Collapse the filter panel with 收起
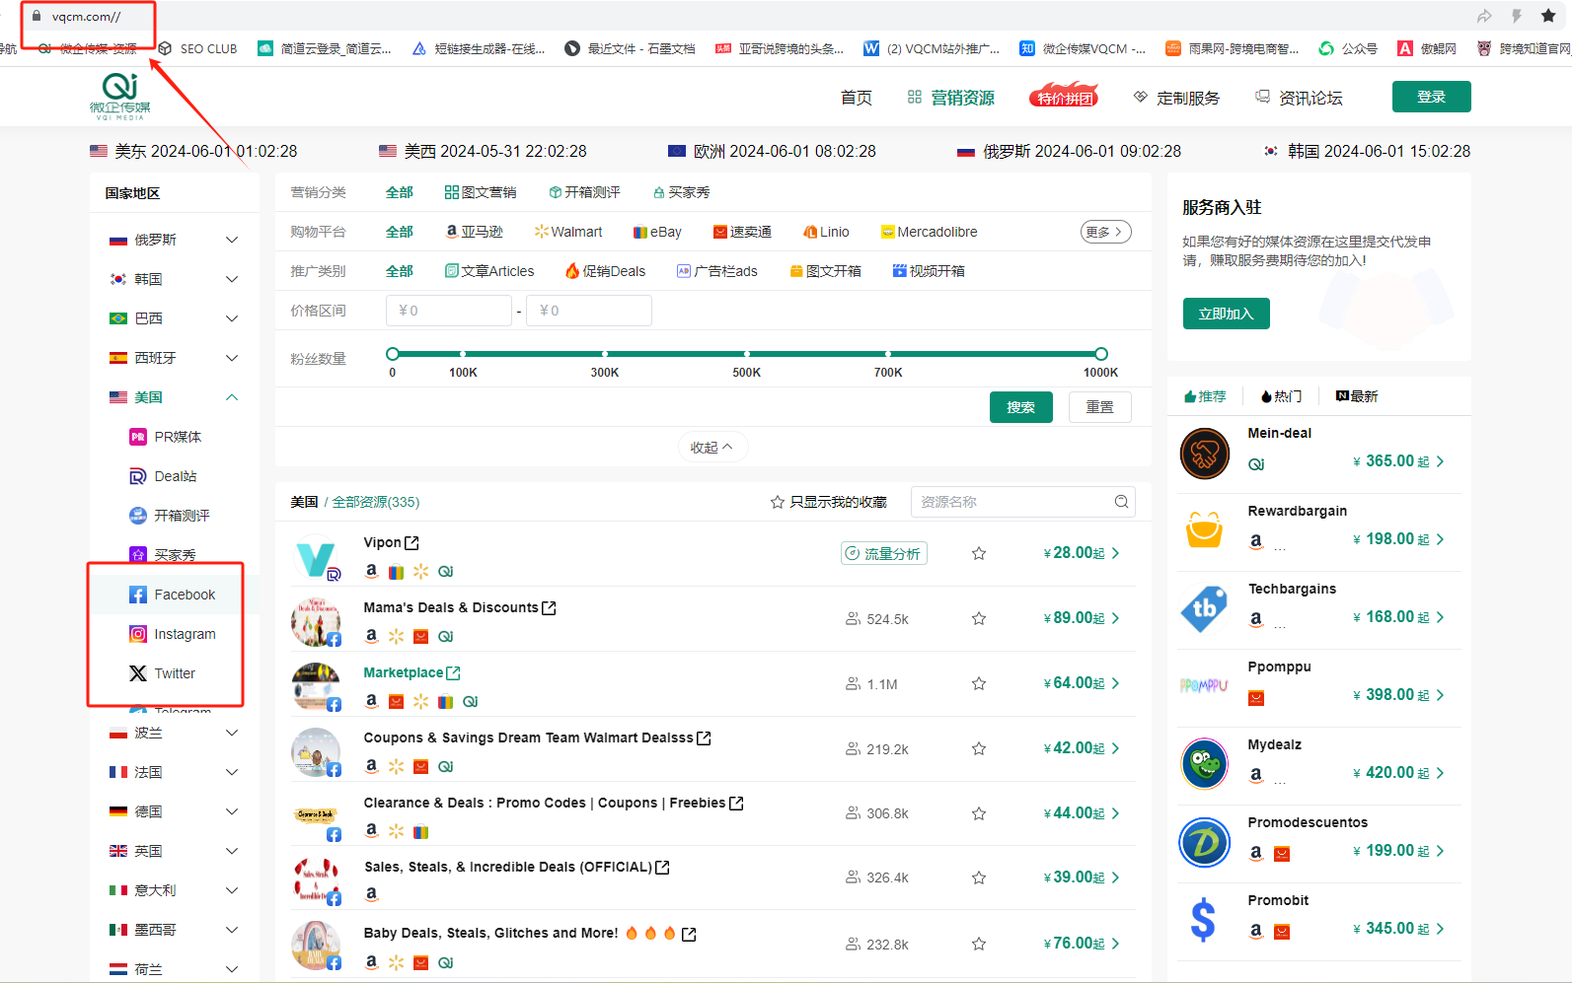 point(712,448)
